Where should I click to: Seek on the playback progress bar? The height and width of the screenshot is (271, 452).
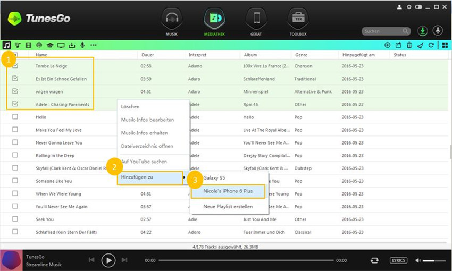[246, 260]
